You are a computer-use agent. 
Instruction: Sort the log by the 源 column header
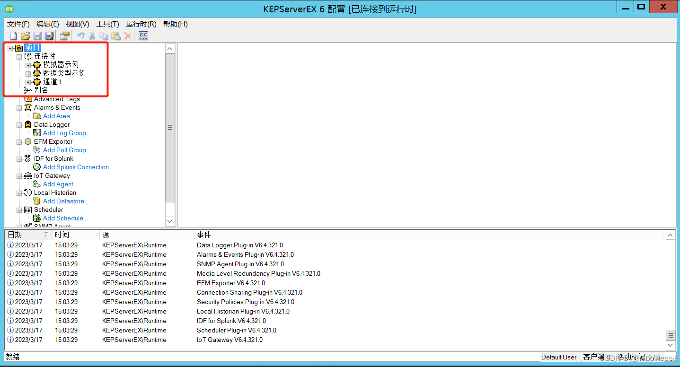pyautogui.click(x=147, y=235)
